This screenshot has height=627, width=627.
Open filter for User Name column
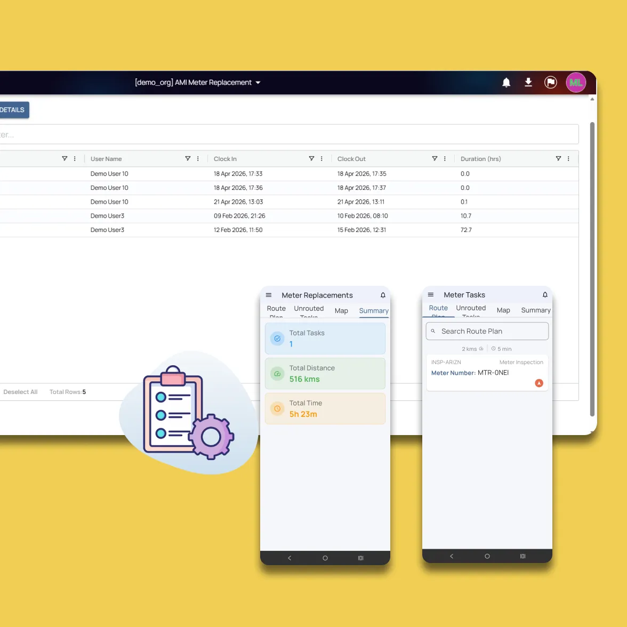pos(188,158)
